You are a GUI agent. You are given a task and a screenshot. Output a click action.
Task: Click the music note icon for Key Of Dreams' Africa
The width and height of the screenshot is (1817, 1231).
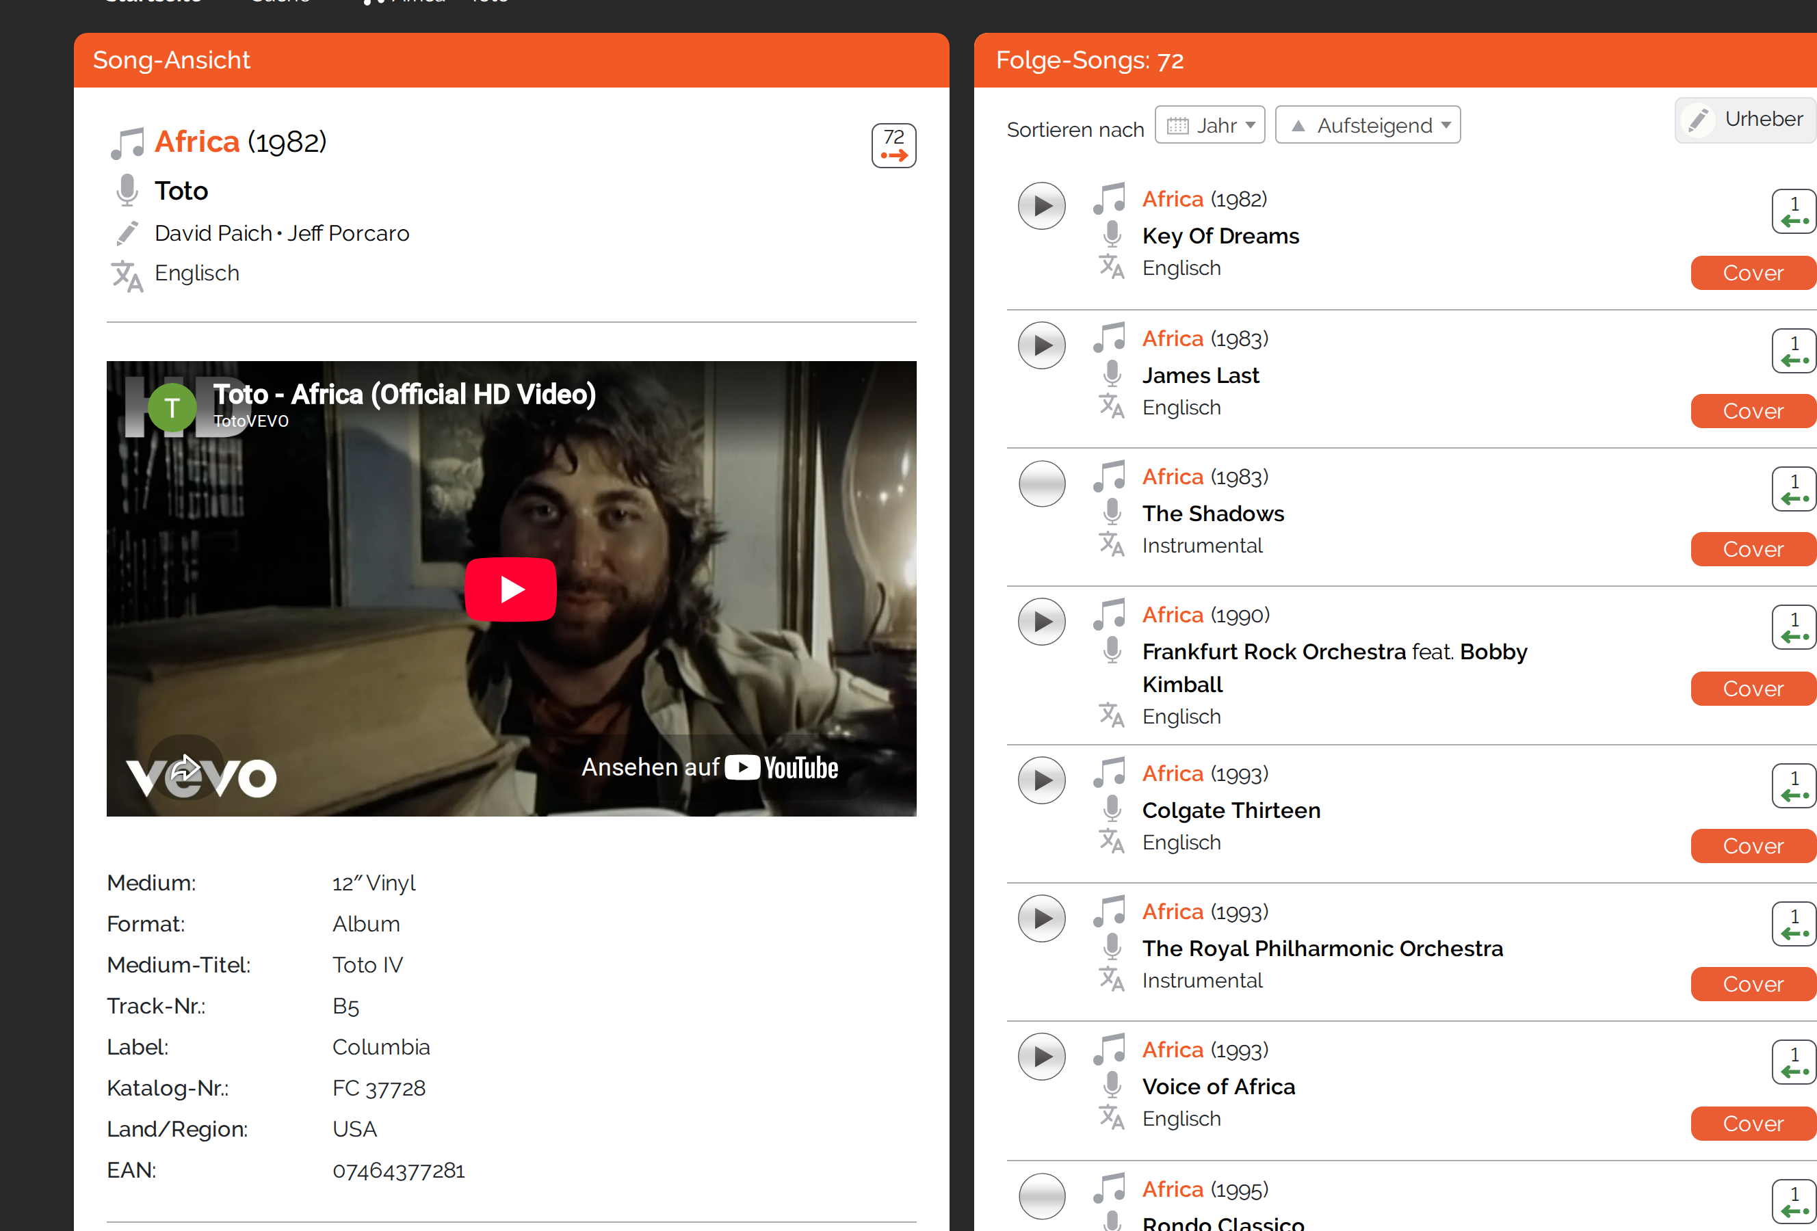(x=1110, y=199)
